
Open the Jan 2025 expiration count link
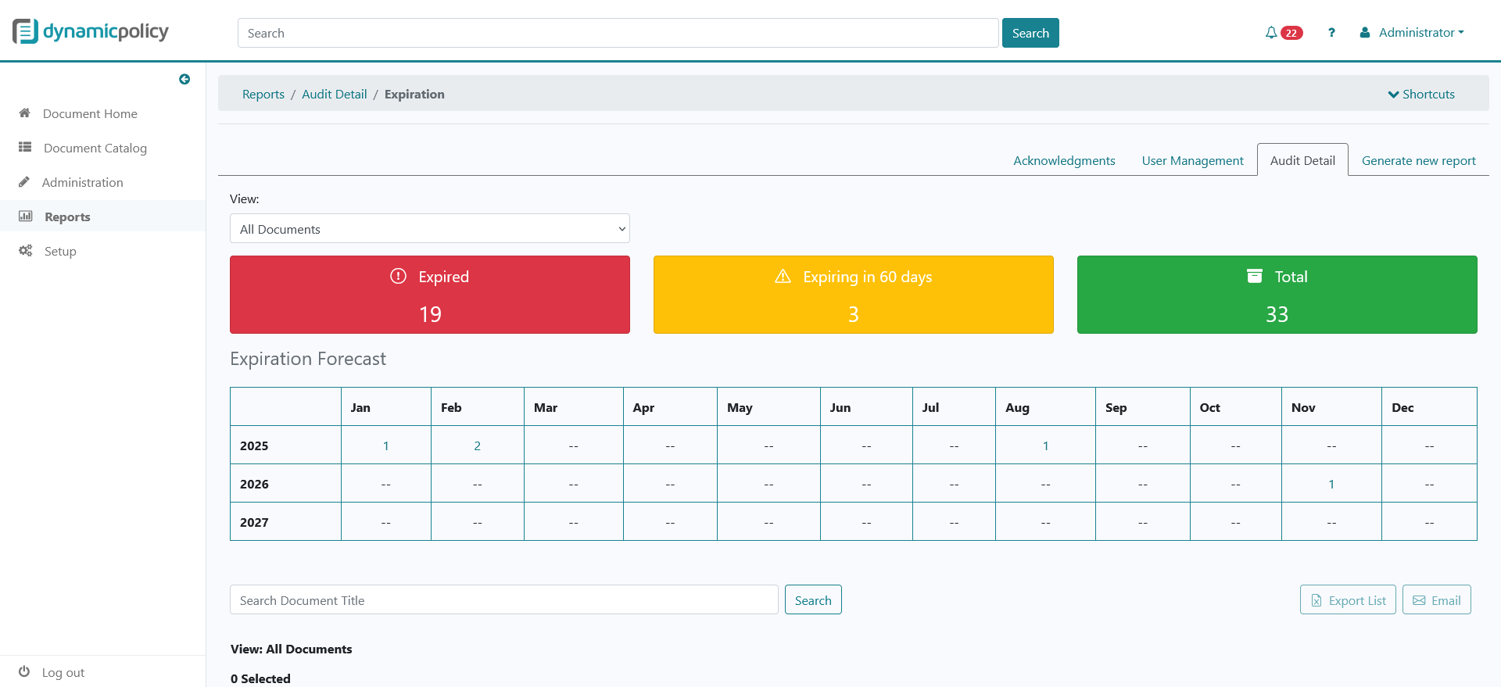pos(385,445)
